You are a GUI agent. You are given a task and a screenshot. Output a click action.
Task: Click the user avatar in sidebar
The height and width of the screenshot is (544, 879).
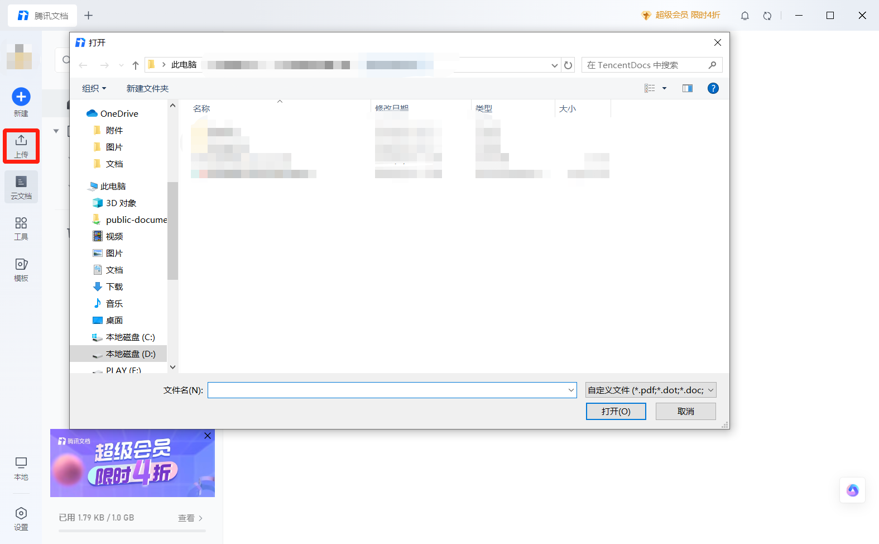tap(20, 56)
